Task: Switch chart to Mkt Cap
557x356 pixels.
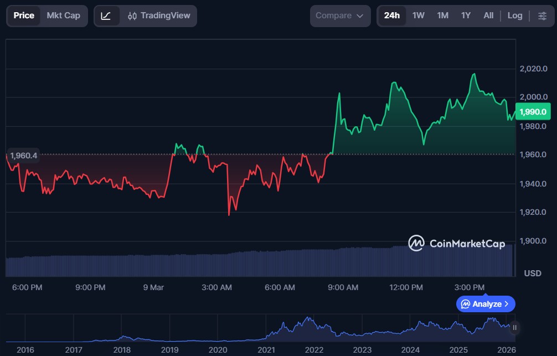Action: click(x=63, y=16)
